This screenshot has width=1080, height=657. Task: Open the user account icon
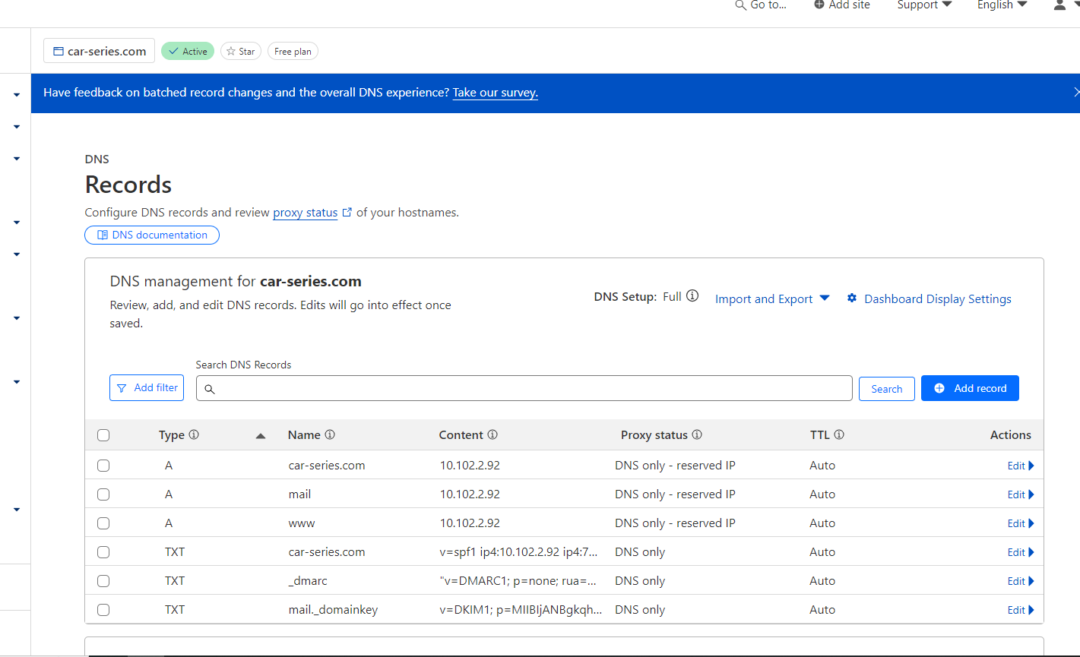pos(1059,5)
